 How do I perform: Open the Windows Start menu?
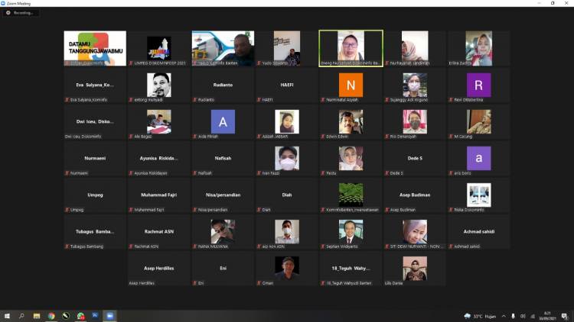coord(7,316)
